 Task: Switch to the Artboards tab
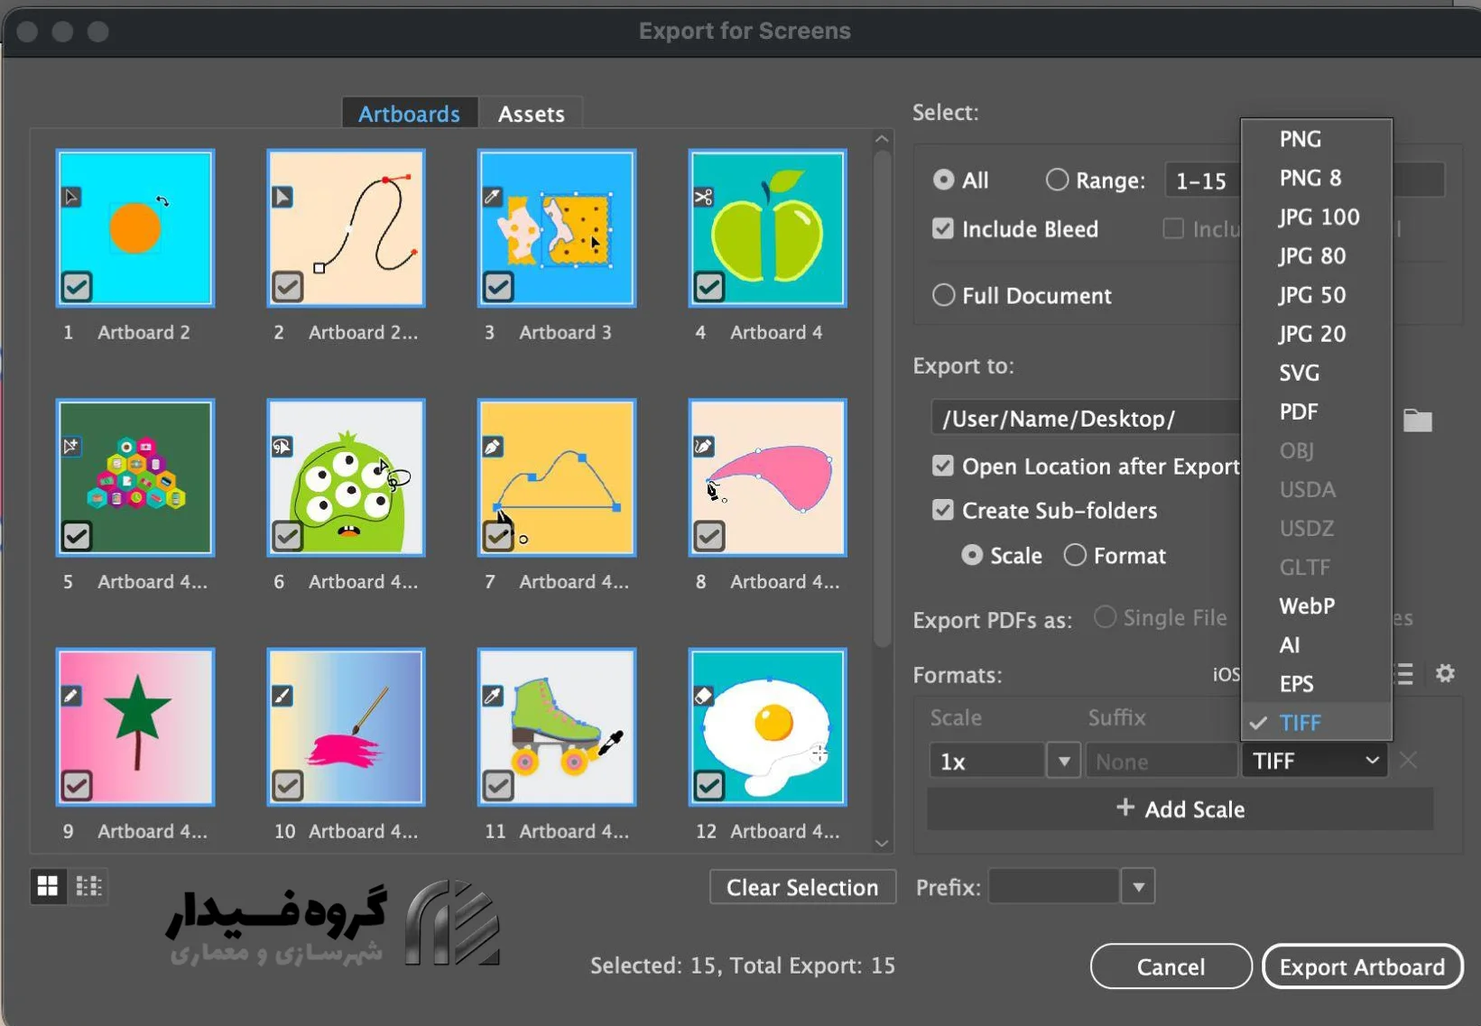[409, 114]
